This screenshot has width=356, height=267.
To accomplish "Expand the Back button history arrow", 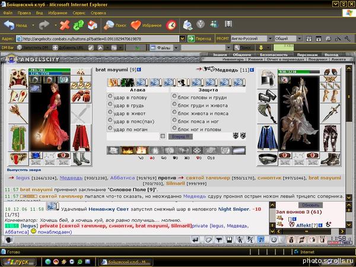I will (x=33, y=25).
